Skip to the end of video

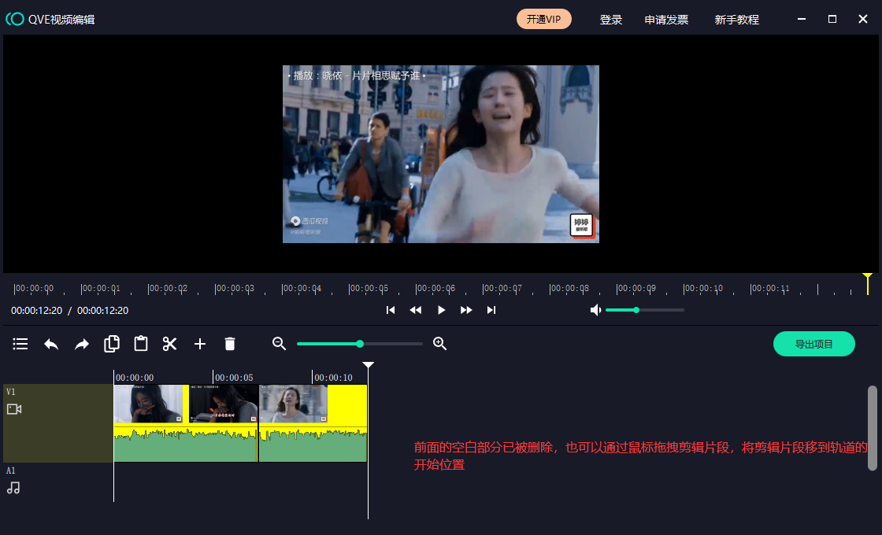(x=491, y=310)
